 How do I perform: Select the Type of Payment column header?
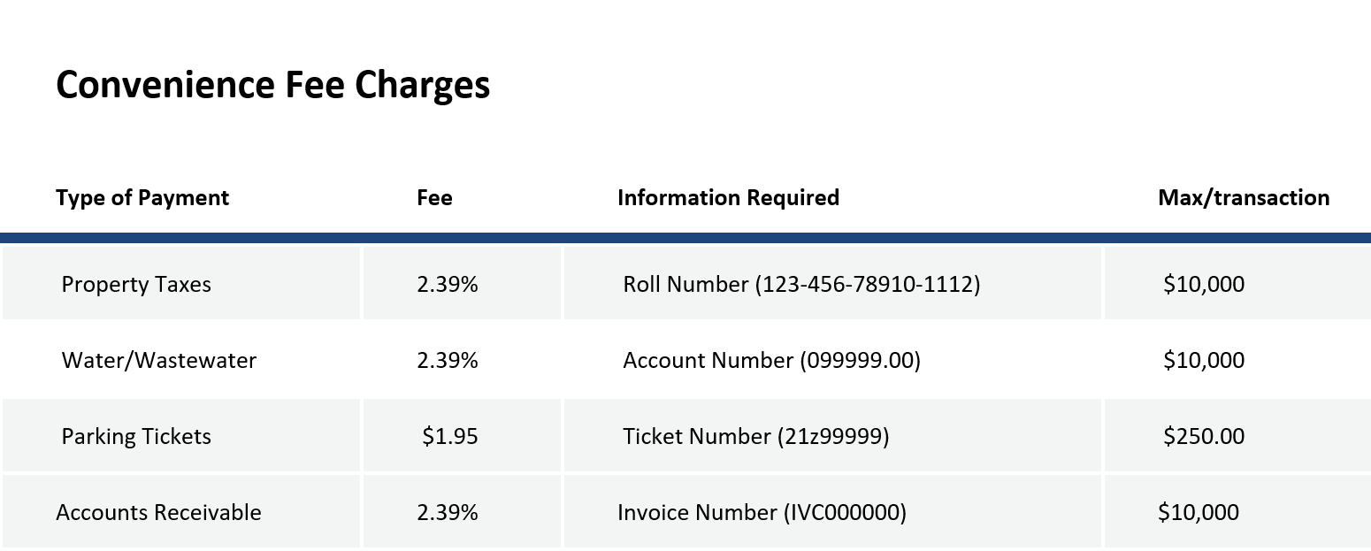tap(142, 197)
